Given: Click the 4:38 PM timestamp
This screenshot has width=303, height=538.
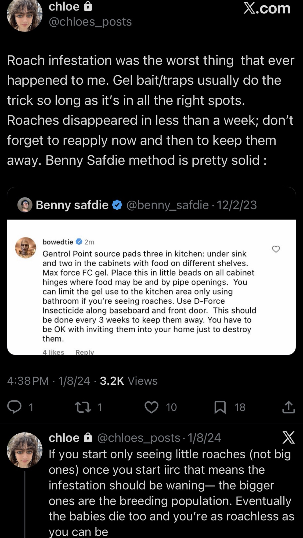Looking at the screenshot, I should point(28,381).
